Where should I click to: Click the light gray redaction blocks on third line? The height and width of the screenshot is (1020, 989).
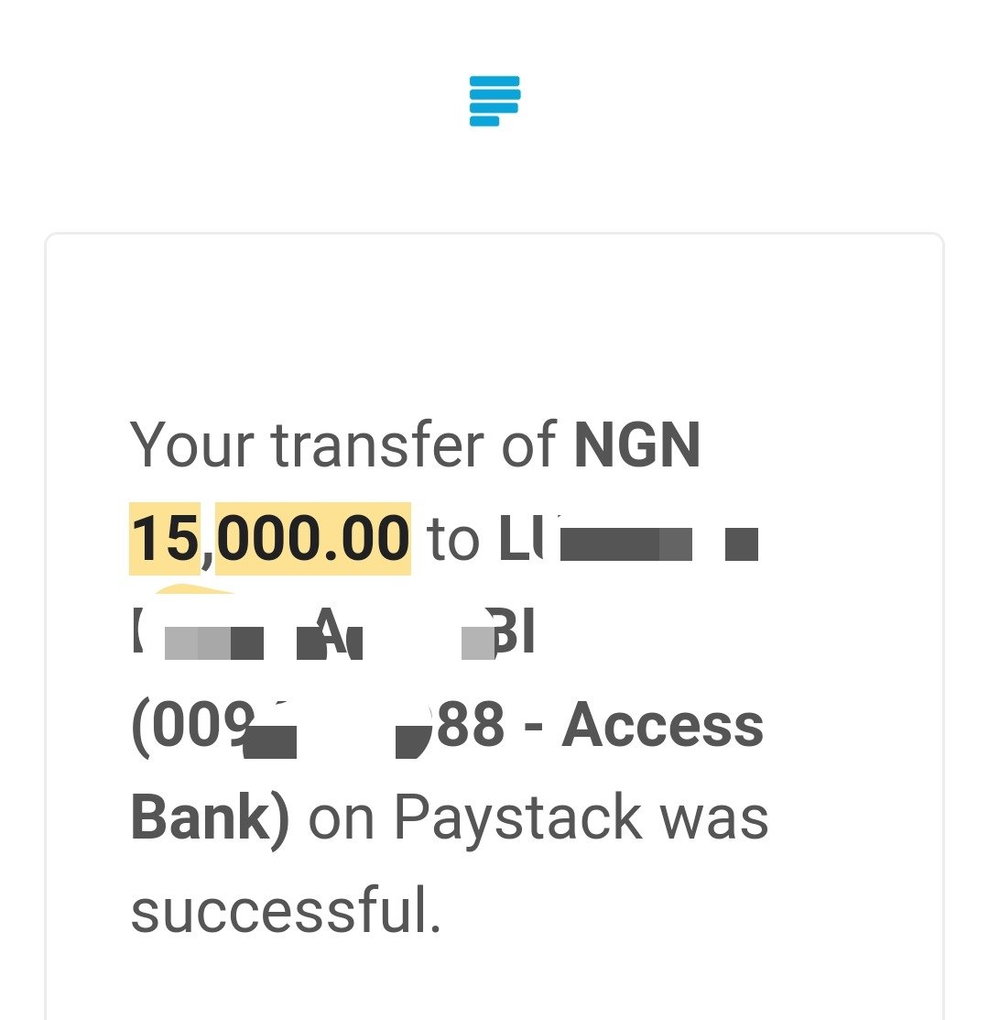[x=198, y=643]
